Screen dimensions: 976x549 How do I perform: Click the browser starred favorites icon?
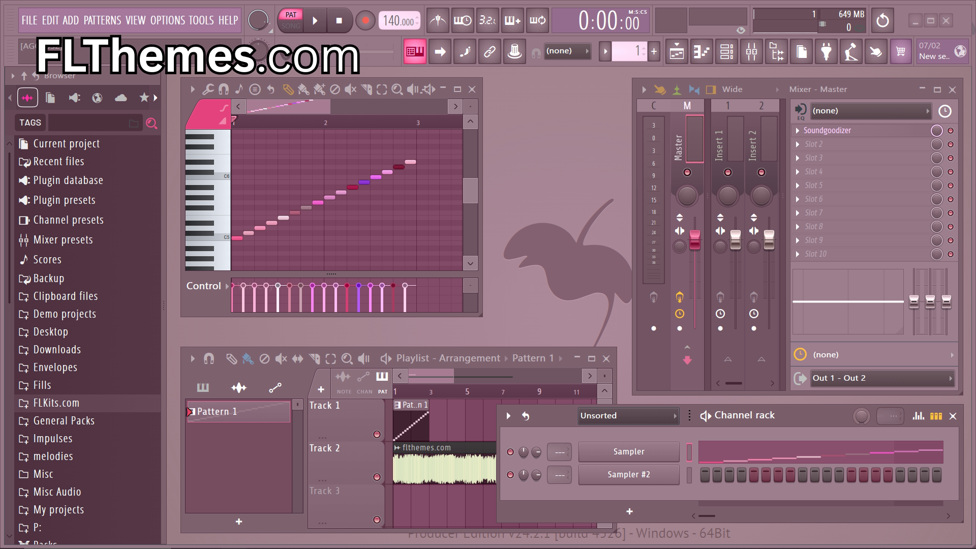144,98
